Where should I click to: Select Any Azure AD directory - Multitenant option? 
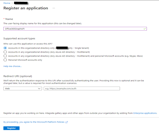(5, 52)
